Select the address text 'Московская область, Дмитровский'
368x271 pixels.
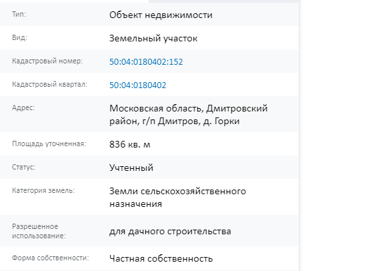189,108
